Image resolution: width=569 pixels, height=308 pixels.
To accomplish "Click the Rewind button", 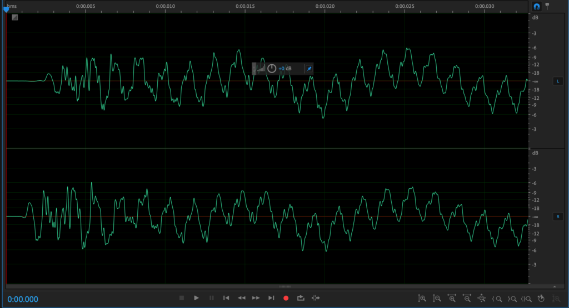I will [x=241, y=298].
